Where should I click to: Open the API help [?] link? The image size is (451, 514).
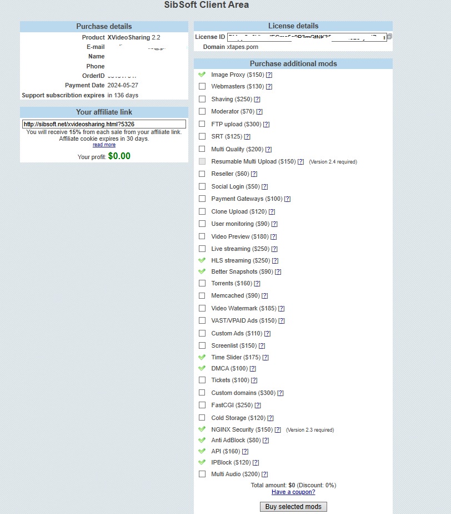pos(245,452)
